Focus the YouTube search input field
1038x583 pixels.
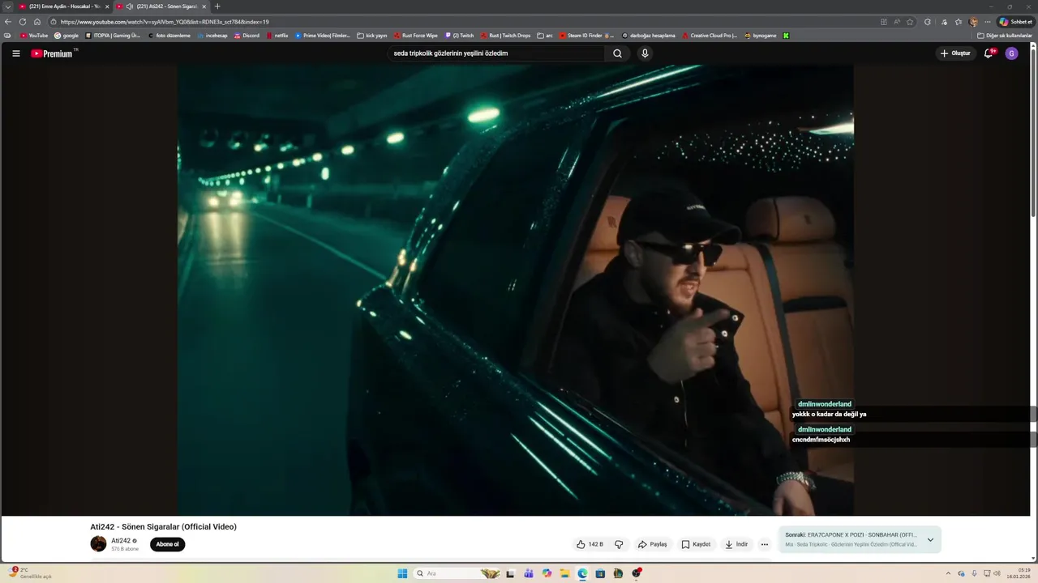(496, 53)
